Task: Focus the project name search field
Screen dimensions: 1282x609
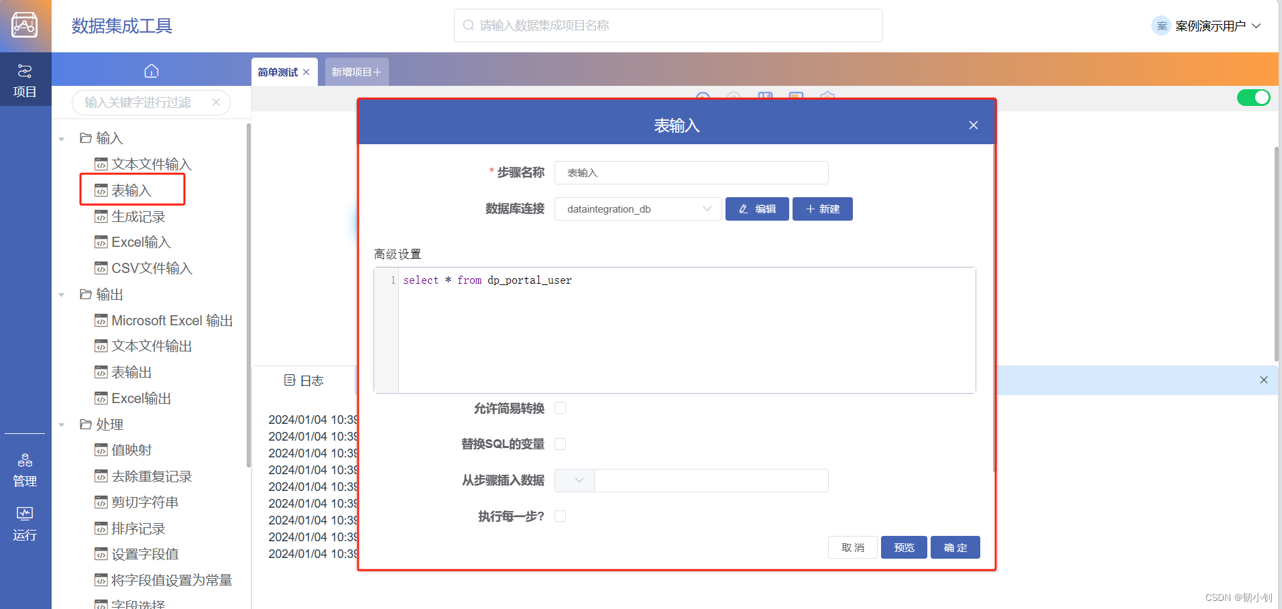Action: pos(668,25)
